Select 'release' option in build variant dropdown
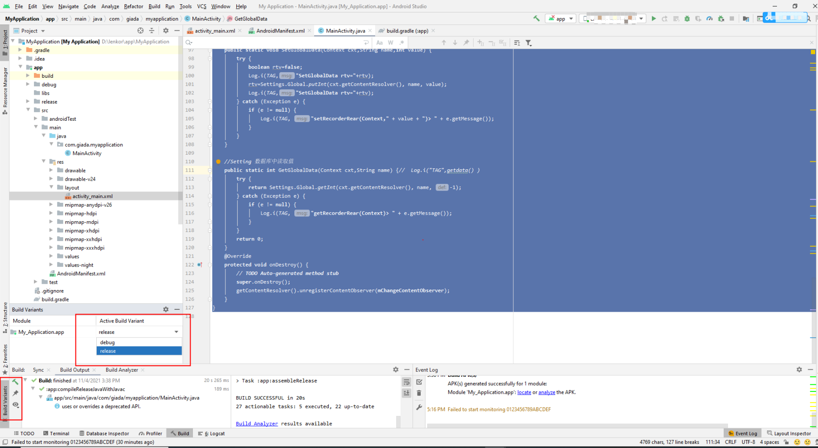 [x=139, y=351]
